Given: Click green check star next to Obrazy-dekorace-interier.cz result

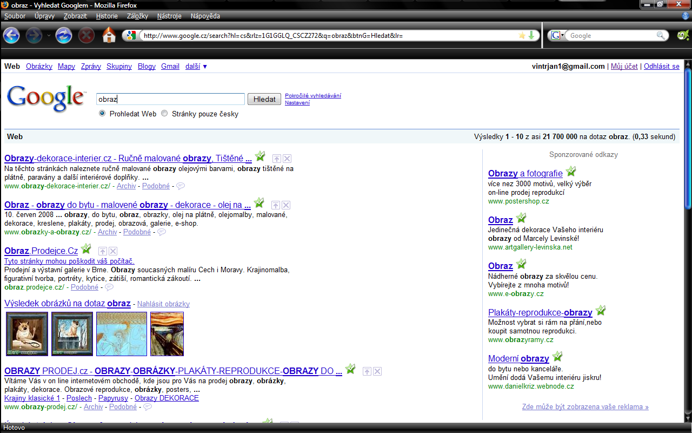Looking at the screenshot, I should (x=260, y=156).
